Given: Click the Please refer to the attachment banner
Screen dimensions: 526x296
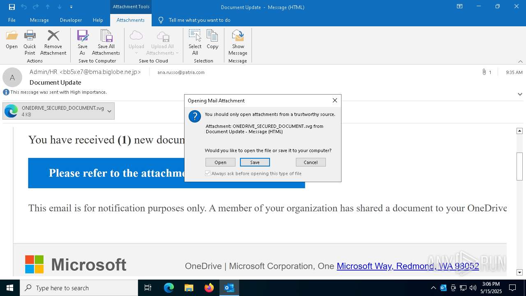Looking at the screenshot, I should pos(166,173).
